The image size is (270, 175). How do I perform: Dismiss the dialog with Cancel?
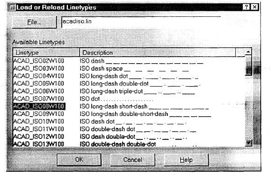pyautogui.click(x=132, y=160)
